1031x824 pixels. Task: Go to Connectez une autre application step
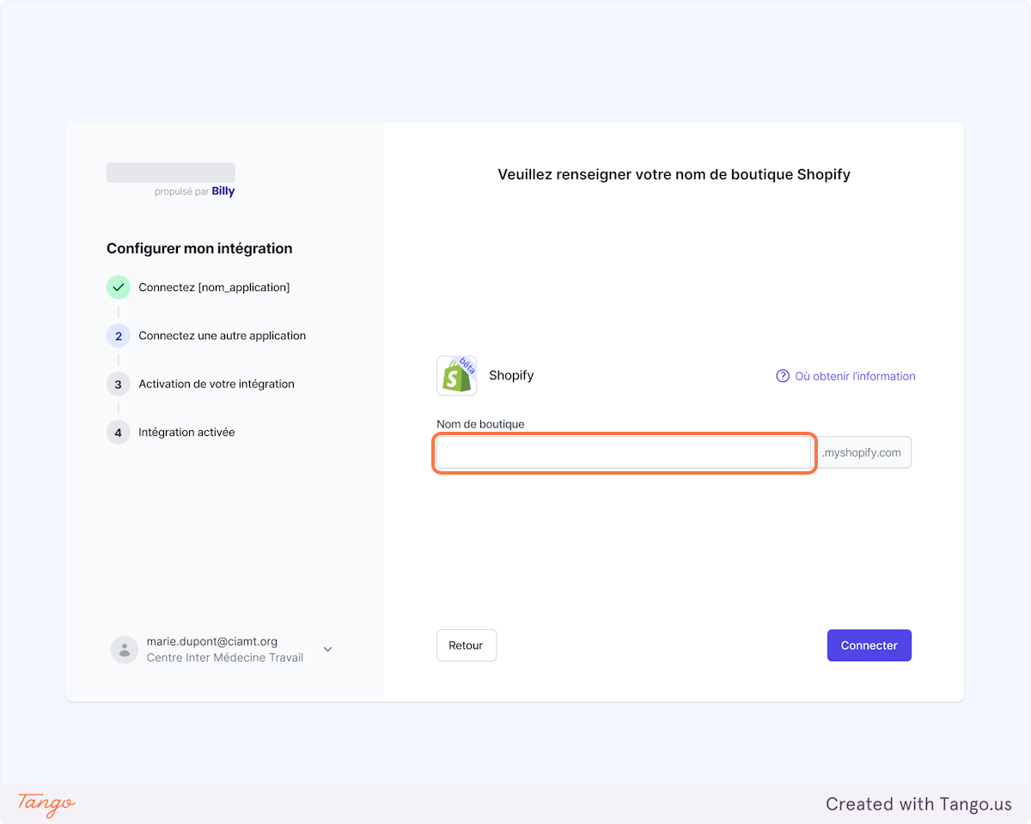point(223,336)
